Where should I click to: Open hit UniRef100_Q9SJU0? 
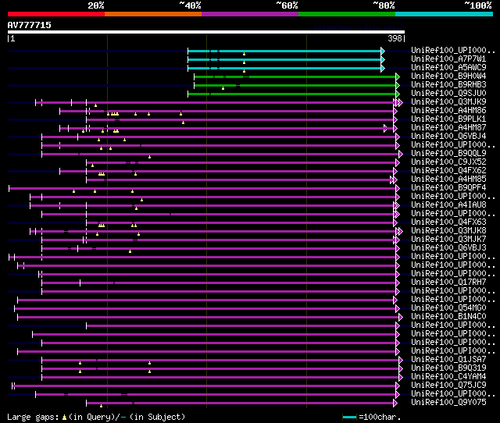[x=448, y=94]
